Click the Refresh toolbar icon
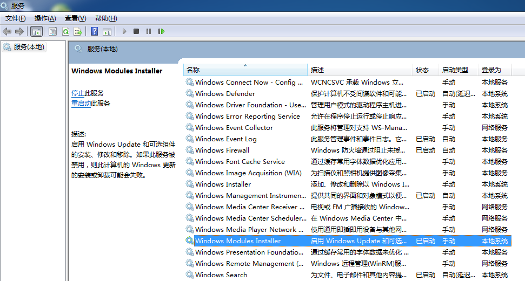 point(65,31)
